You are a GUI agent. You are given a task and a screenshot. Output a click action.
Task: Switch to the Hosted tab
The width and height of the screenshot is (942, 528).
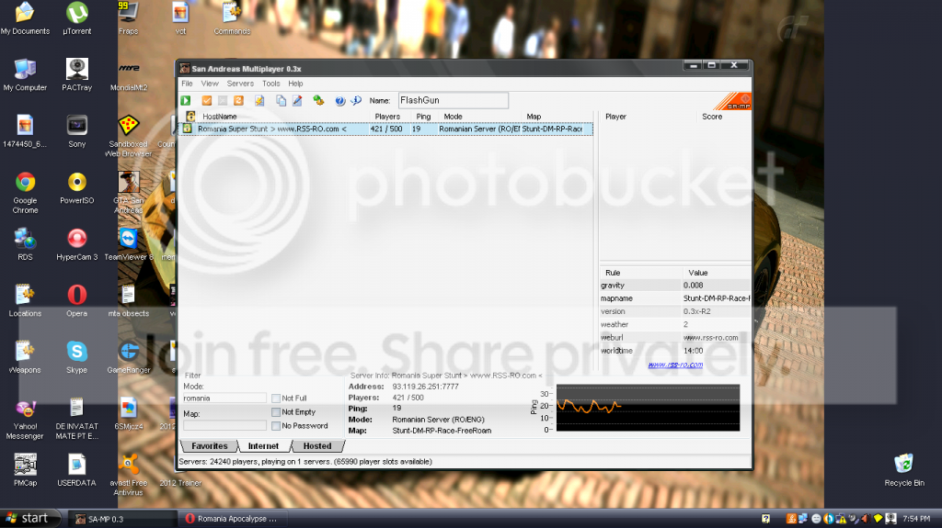pyautogui.click(x=317, y=445)
